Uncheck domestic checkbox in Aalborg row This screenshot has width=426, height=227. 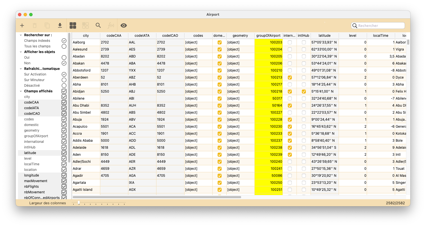(x=220, y=42)
